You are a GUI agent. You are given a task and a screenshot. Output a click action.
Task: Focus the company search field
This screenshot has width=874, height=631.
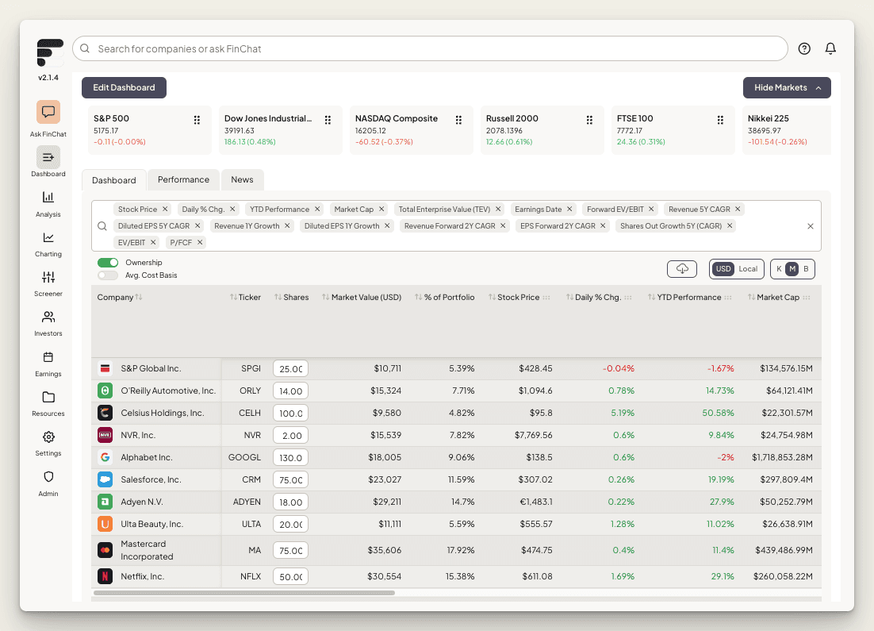[430, 48]
